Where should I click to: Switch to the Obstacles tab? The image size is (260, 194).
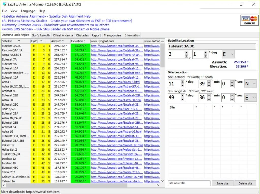82,35
